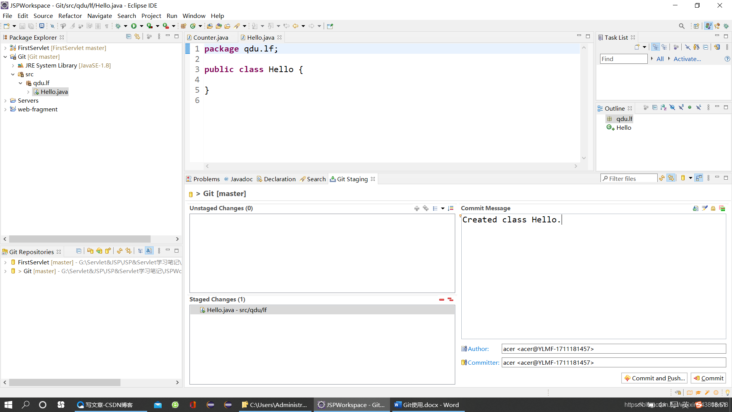Viewport: 732px width, 412px height.
Task: Click Add existing Git repository icon
Action: pos(90,251)
